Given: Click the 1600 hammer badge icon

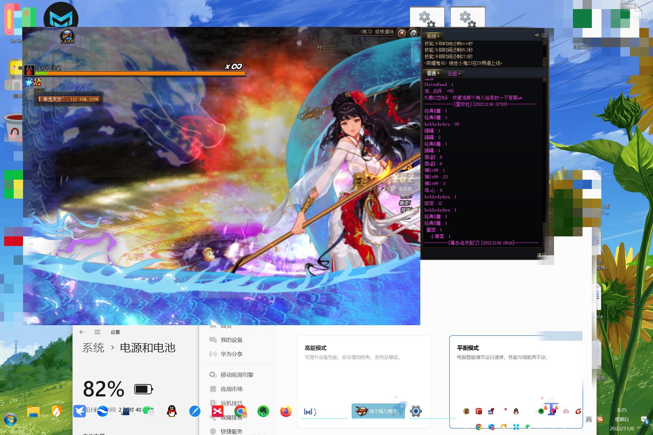Looking at the screenshot, I should pyautogui.click(x=67, y=36).
